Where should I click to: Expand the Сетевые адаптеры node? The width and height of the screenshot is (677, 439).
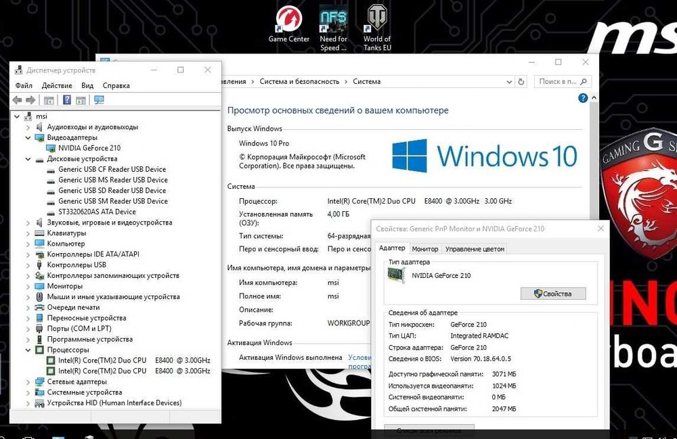pyautogui.click(x=28, y=382)
